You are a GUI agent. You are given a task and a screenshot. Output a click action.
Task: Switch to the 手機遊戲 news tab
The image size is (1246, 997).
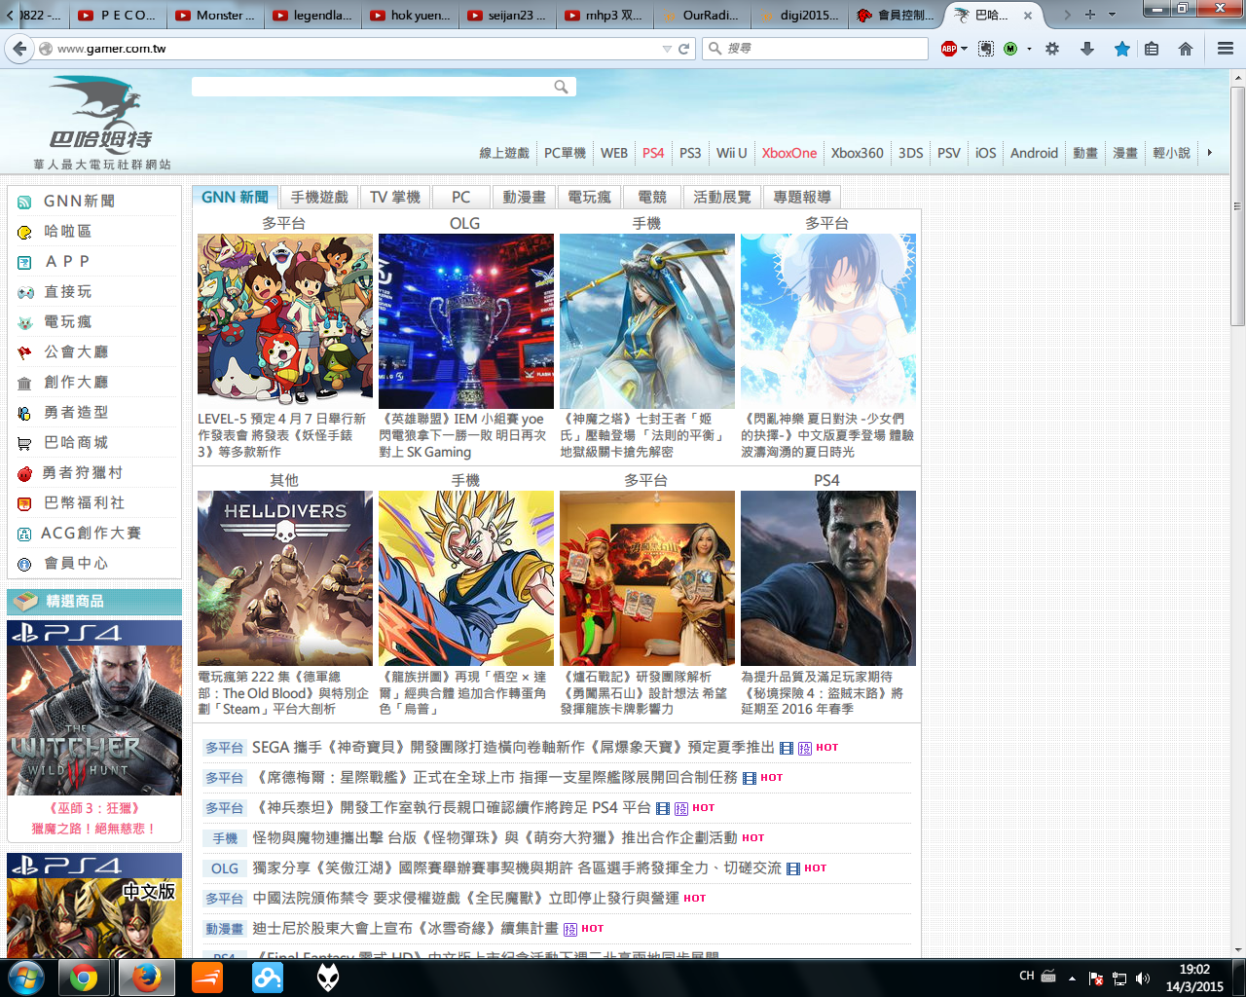click(x=319, y=198)
